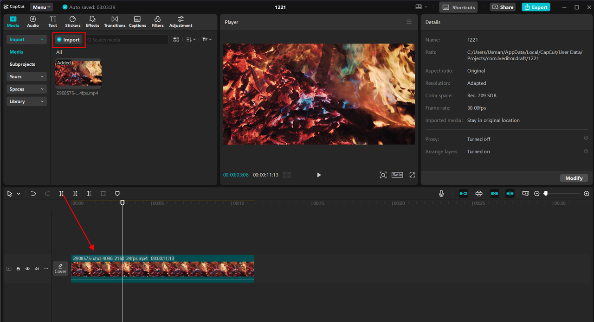Toggle clip linkage button
The image size is (594, 322).
tap(494, 193)
